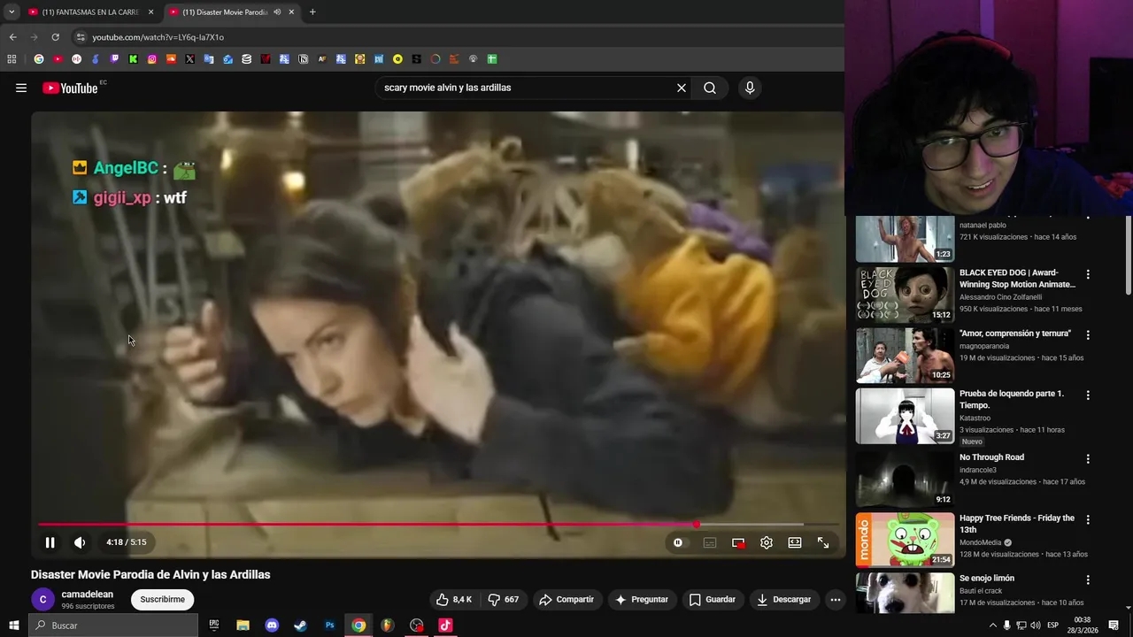Open No Through Road video thumbnail
Viewport: 1133px width, 637px height.
[x=905, y=479]
